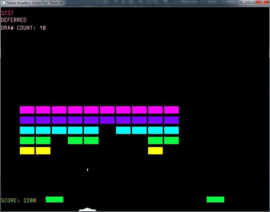Click the leftmost cyan invader brick
The width and height of the screenshot is (270, 212).
coord(27,130)
